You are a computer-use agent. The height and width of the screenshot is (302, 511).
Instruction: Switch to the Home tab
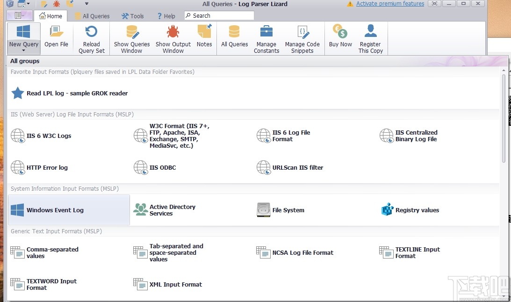50,16
